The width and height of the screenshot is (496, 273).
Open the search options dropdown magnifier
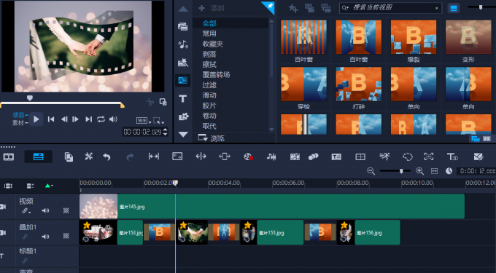click(345, 8)
